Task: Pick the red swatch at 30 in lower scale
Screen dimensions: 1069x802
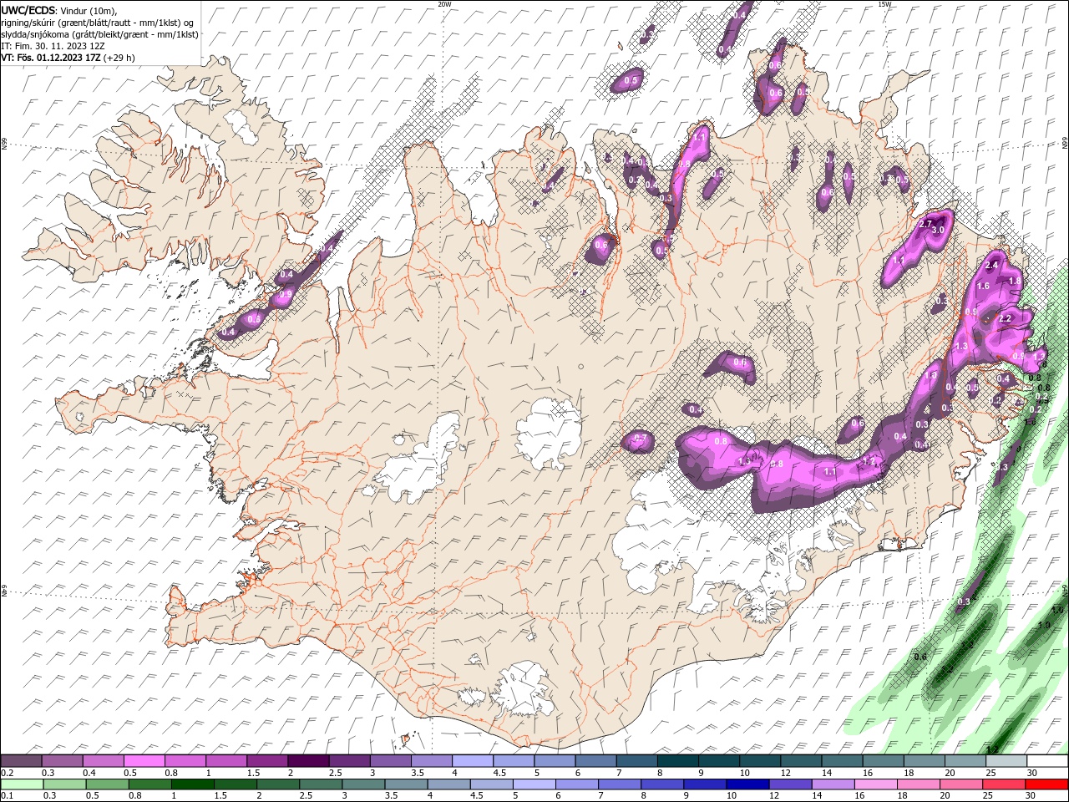Action: [x=1046, y=784]
